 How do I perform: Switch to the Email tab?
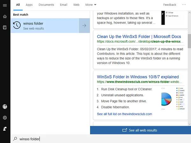click(x=64, y=5)
